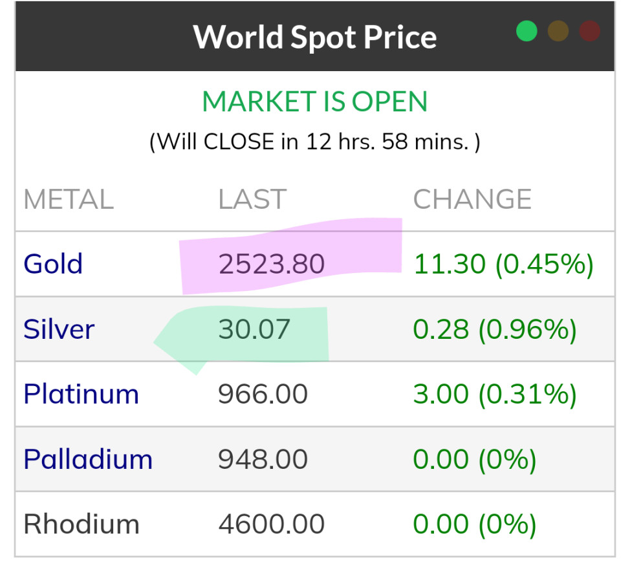Open the Palladium metal link
This screenshot has height=582, width=630.
click(x=88, y=459)
